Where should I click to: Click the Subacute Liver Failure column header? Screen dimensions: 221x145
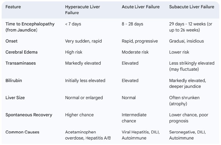(191, 7)
